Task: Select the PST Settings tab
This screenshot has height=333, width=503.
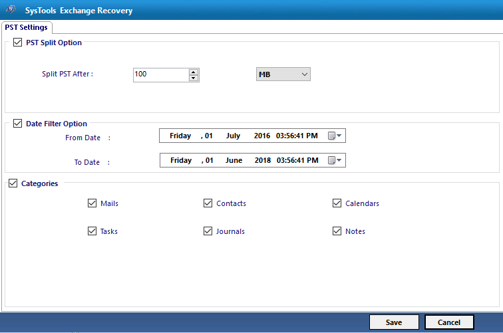Action: pyautogui.click(x=27, y=27)
